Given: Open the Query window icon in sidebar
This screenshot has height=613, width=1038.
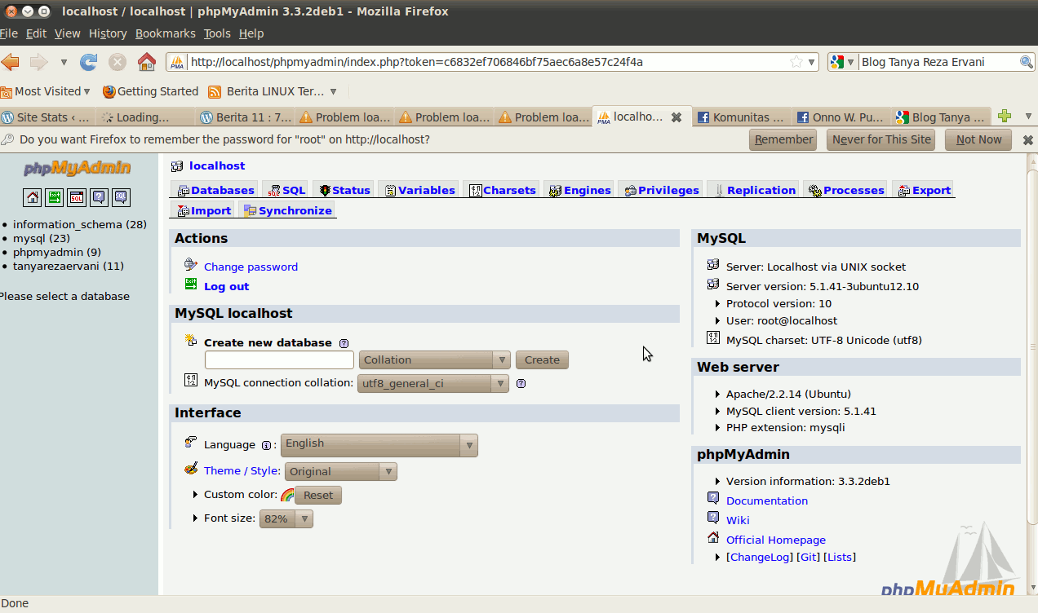Looking at the screenshot, I should [76, 196].
